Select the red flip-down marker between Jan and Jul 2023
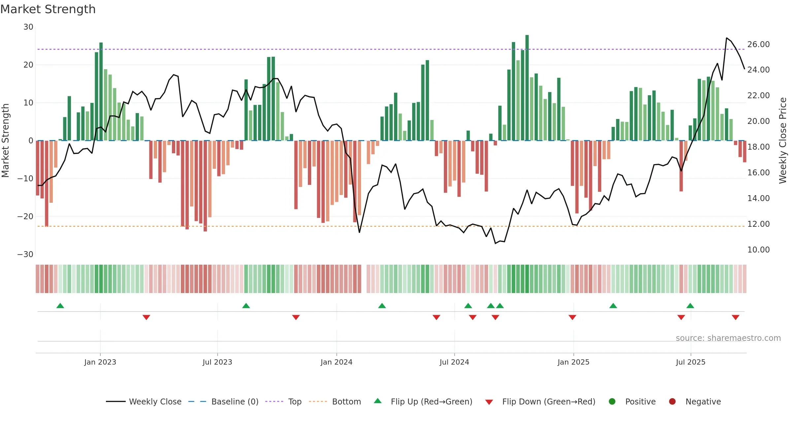792x445 pixels. [x=146, y=317]
